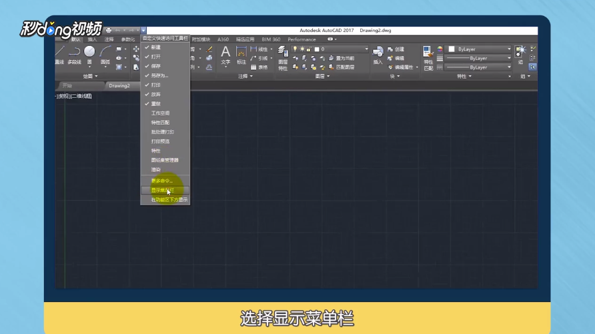Click the rectangle tool icon in draw panel
The height and width of the screenshot is (334, 595).
(119, 49)
